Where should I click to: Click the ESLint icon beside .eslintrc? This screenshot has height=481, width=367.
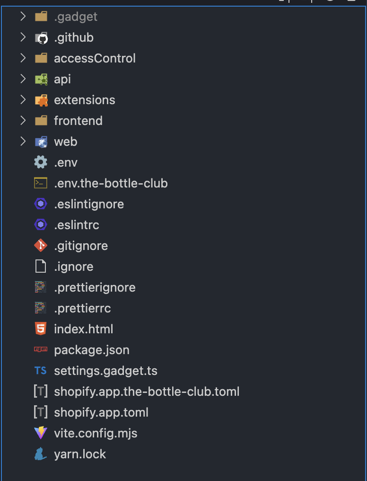(41, 225)
